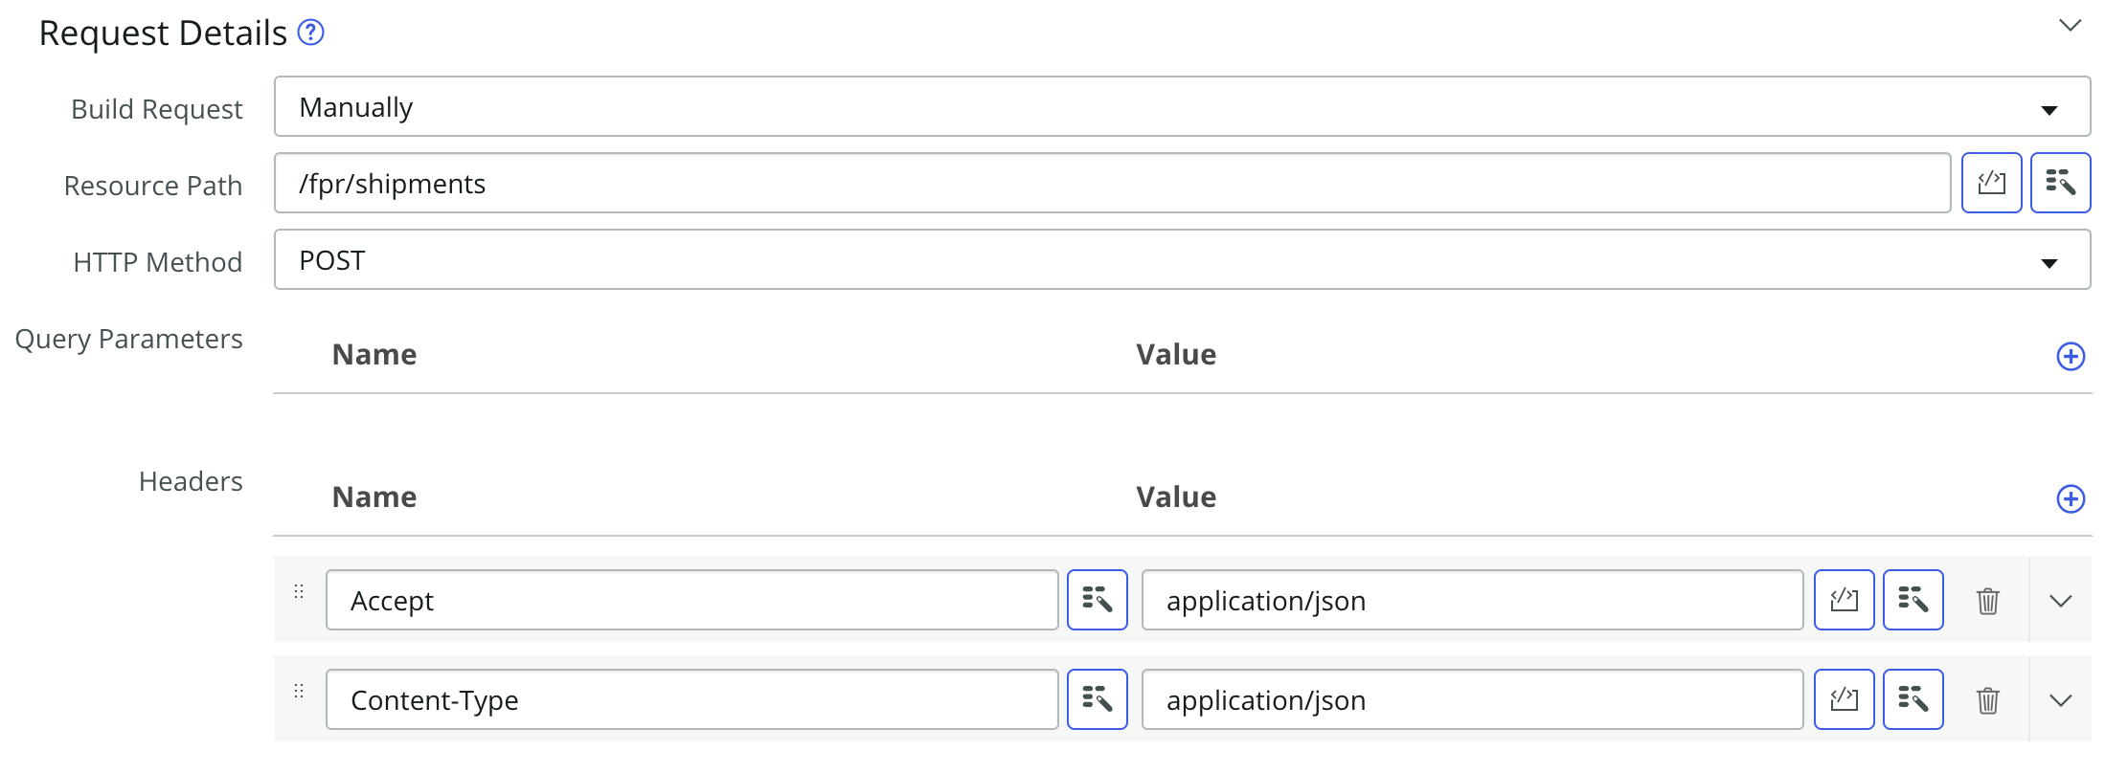Edit the Accept header name field
The height and width of the screenshot is (773, 2128).
[691, 600]
